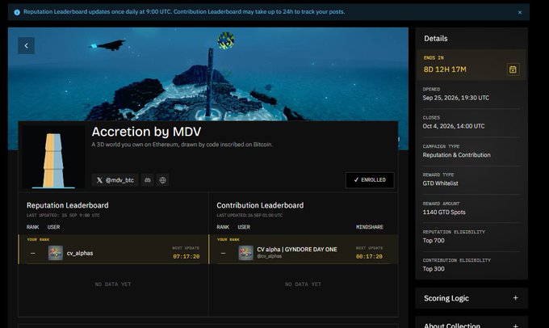Viewport: 549px width, 328px height.
Task: Open the calendar icon beside Ends In
Action: click(513, 69)
